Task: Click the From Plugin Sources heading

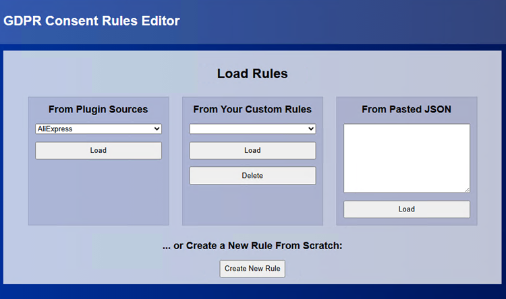Action: coord(99,109)
